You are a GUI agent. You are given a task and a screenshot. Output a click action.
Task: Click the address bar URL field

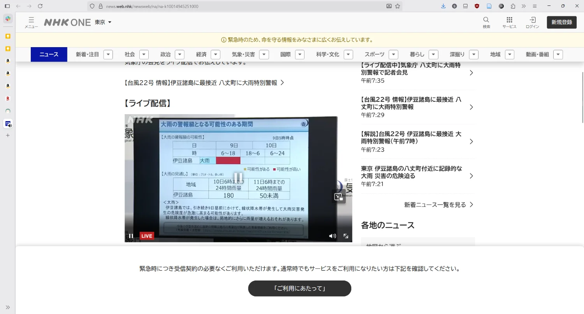241,6
